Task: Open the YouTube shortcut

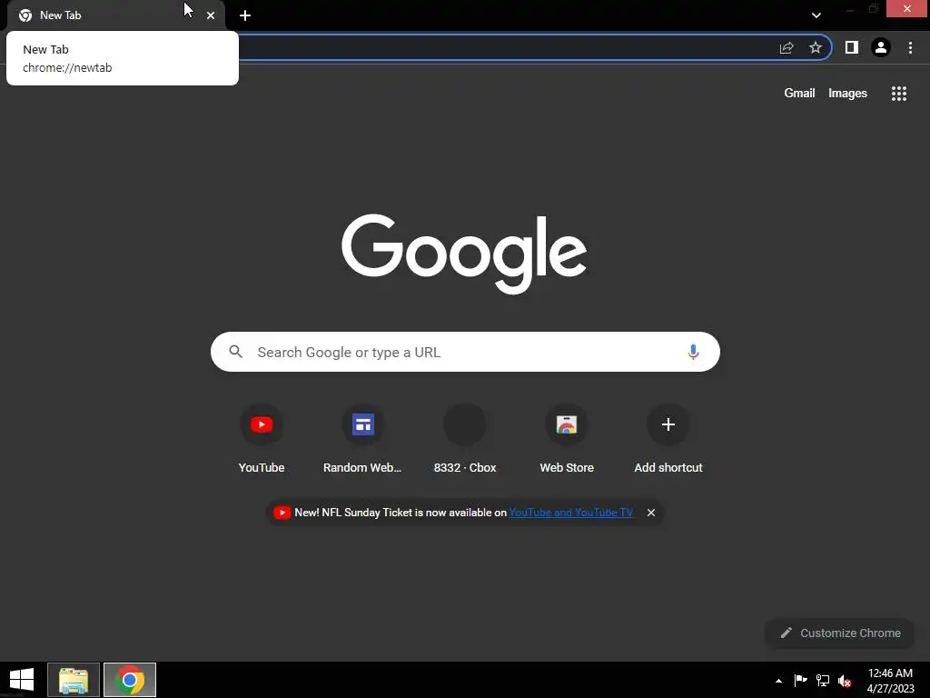Action: (x=262, y=440)
